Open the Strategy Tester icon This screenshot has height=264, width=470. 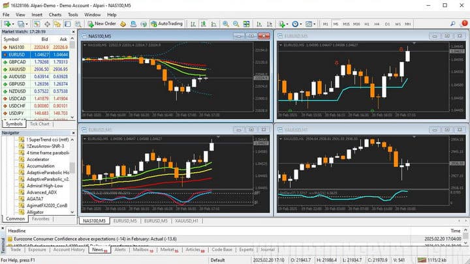tap(78, 24)
